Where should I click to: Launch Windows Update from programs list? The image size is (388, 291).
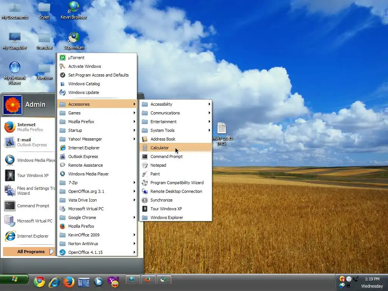(97, 92)
